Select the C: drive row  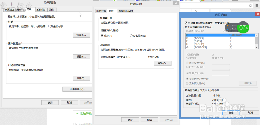220,35
